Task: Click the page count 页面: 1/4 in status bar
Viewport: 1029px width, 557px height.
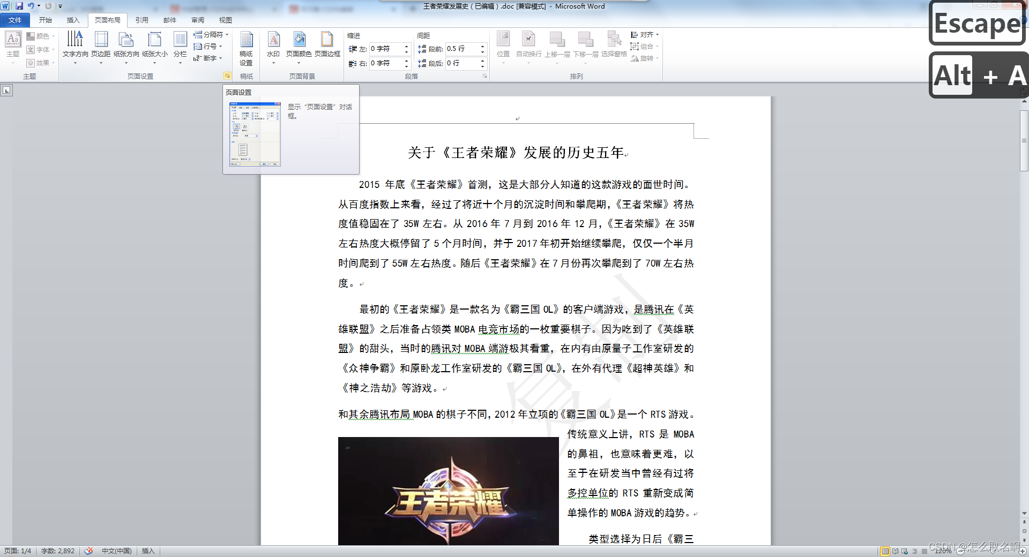Action: click(18, 551)
